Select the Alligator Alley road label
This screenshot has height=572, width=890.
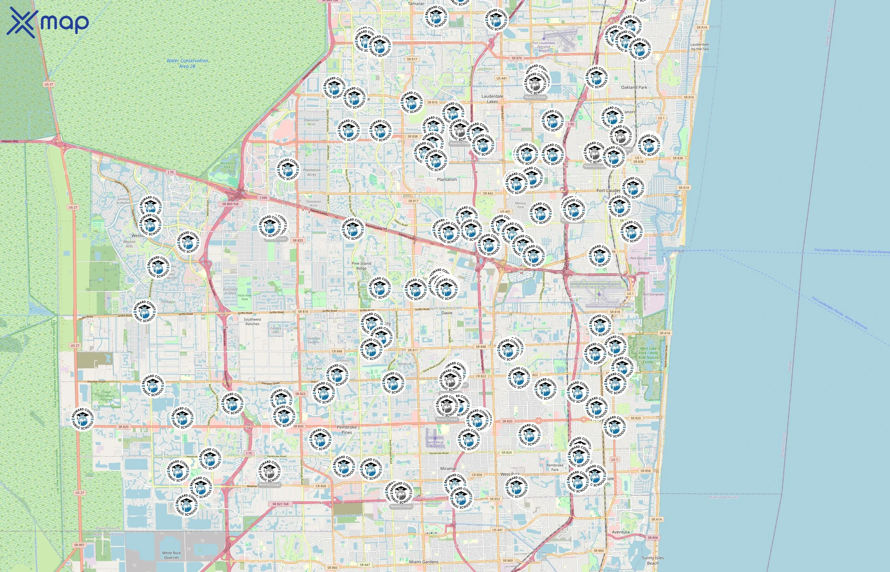click(10, 141)
